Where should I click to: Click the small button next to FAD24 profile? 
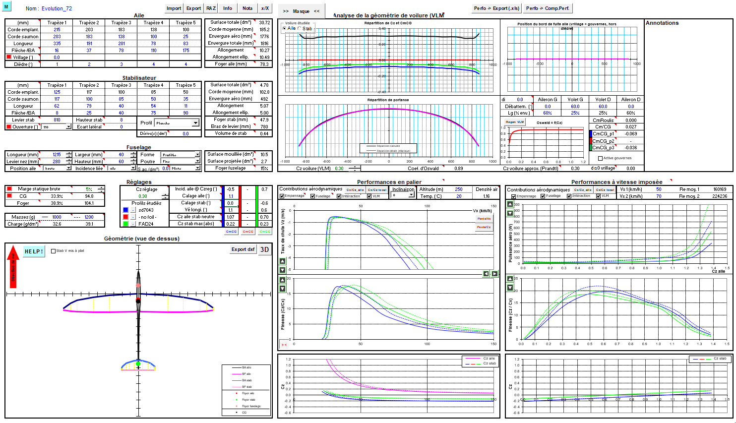pyautogui.click(x=133, y=224)
